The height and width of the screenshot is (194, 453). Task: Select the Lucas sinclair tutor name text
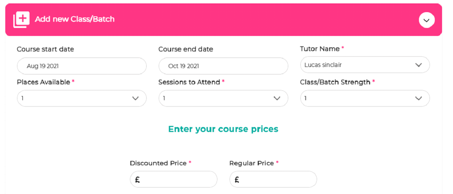click(323, 65)
